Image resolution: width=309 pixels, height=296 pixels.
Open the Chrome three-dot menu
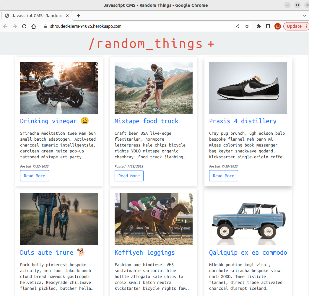(x=306, y=26)
